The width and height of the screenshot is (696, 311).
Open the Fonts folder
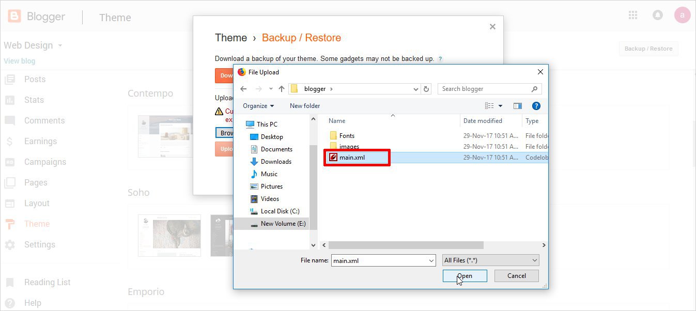tap(347, 136)
